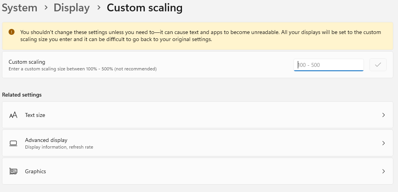Click the Graphics card icon
The image size is (398, 192).
click(x=13, y=171)
